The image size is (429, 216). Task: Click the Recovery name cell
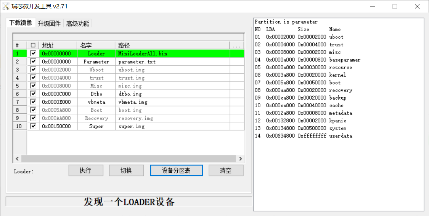[96, 118]
